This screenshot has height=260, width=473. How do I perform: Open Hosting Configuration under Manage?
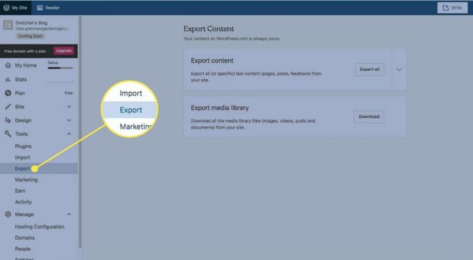click(x=40, y=227)
